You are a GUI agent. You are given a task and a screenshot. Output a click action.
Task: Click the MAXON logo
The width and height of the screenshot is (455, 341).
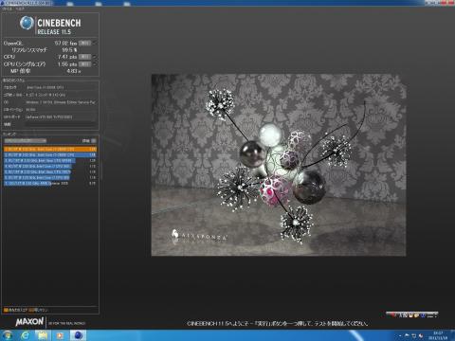pos(29,322)
